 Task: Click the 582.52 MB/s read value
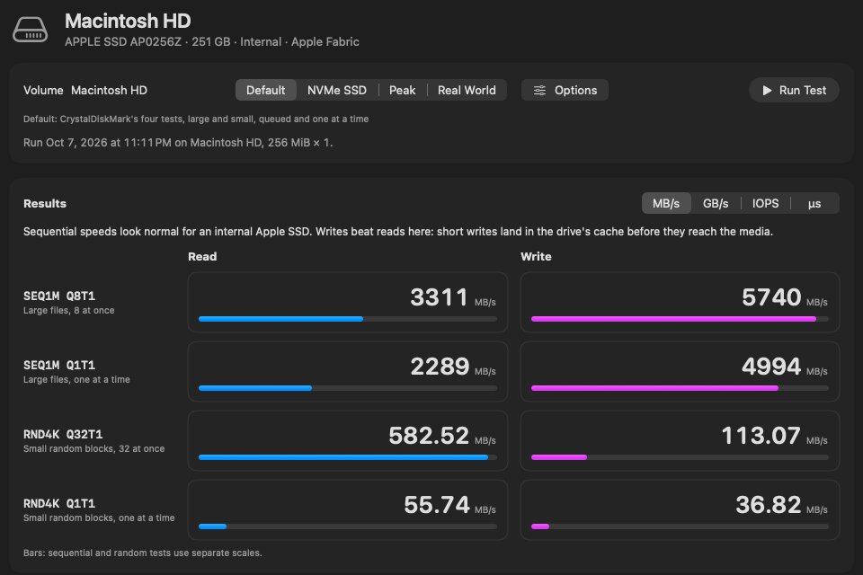[x=442, y=436]
